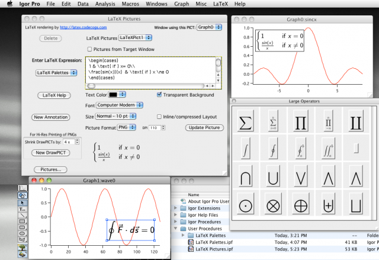Image resolution: width=379 pixels, height=260 pixels.
Task: Insert the summation with limits operator
Action: tap(273, 120)
